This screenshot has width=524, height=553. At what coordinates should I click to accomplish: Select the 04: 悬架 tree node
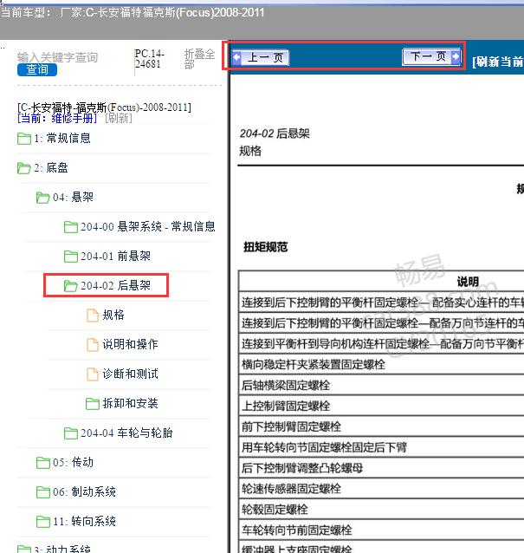pyautogui.click(x=73, y=197)
